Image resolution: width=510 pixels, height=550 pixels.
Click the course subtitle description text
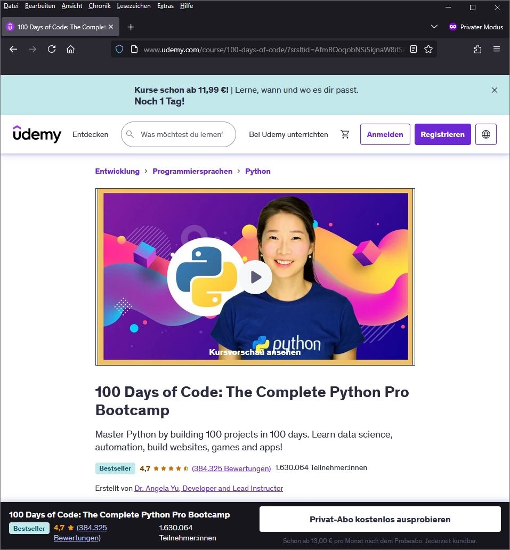pos(244,441)
